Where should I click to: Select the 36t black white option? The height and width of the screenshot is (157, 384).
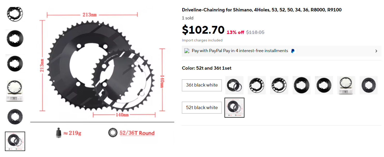coord(202,85)
